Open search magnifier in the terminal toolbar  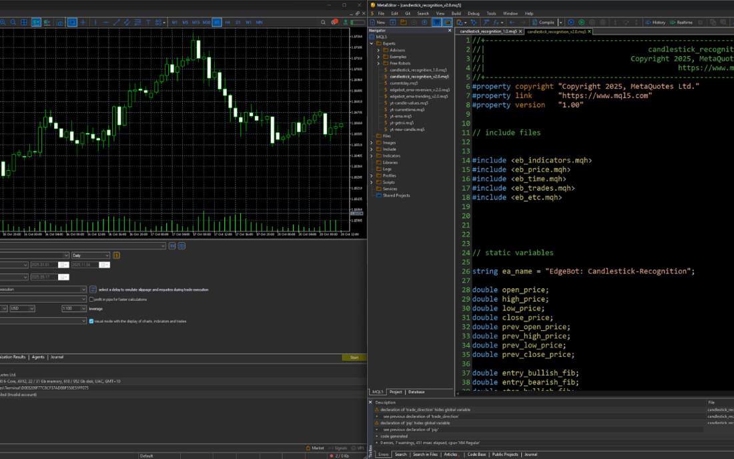[x=323, y=22]
